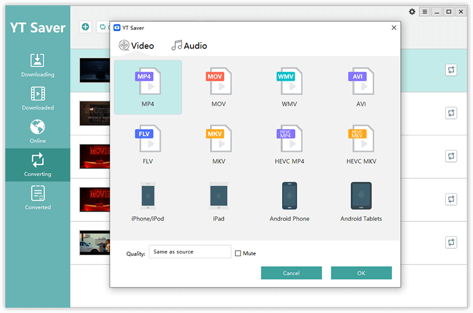
Task: Open the Quality dropdown
Action: (x=190, y=251)
